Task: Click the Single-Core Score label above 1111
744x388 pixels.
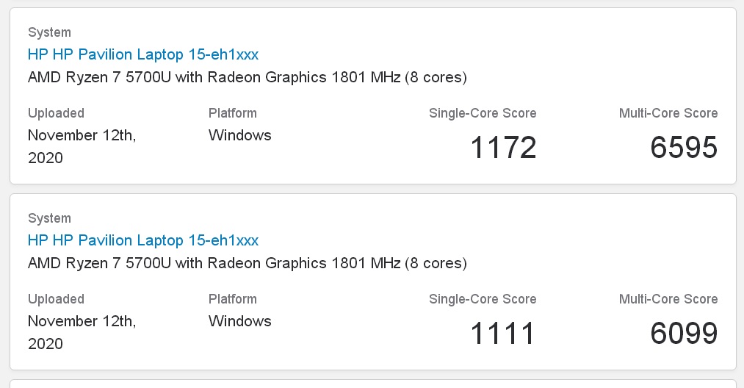Action: tap(483, 299)
